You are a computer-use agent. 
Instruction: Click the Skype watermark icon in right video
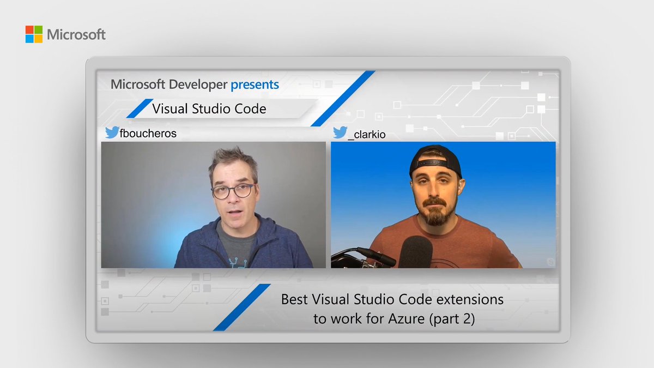tap(550, 262)
